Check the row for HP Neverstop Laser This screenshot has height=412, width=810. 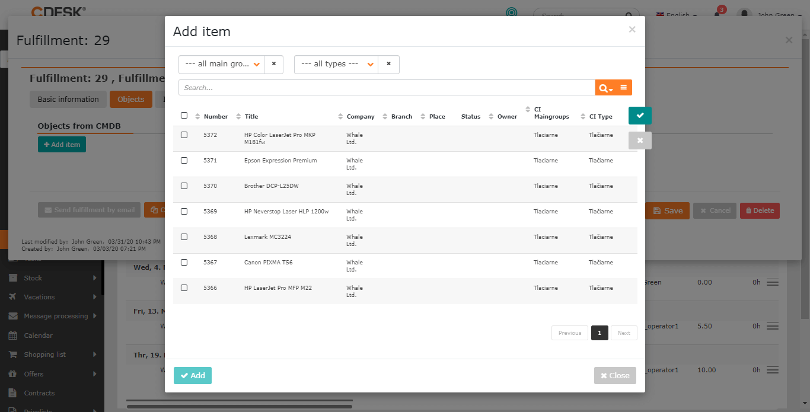[184, 212]
